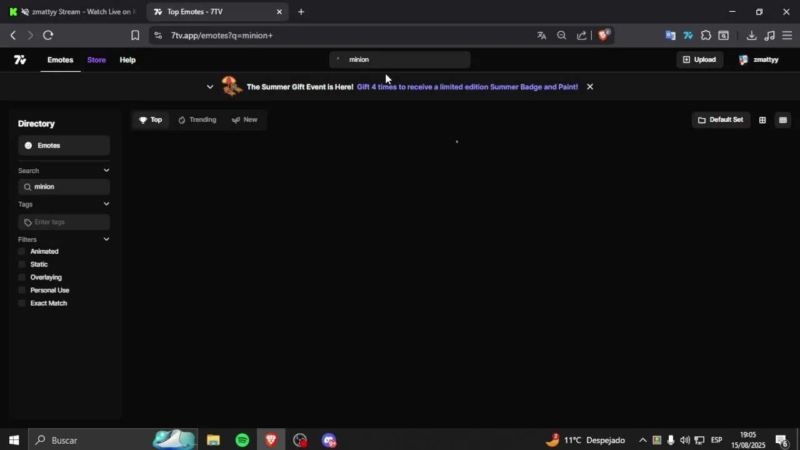Open the volume speaker tray icon

[685, 441]
